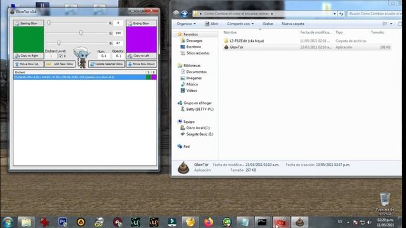Viewport: 406px width, 228px height.
Task: Click the Back arrow in Explorer window
Action: pos(176,13)
